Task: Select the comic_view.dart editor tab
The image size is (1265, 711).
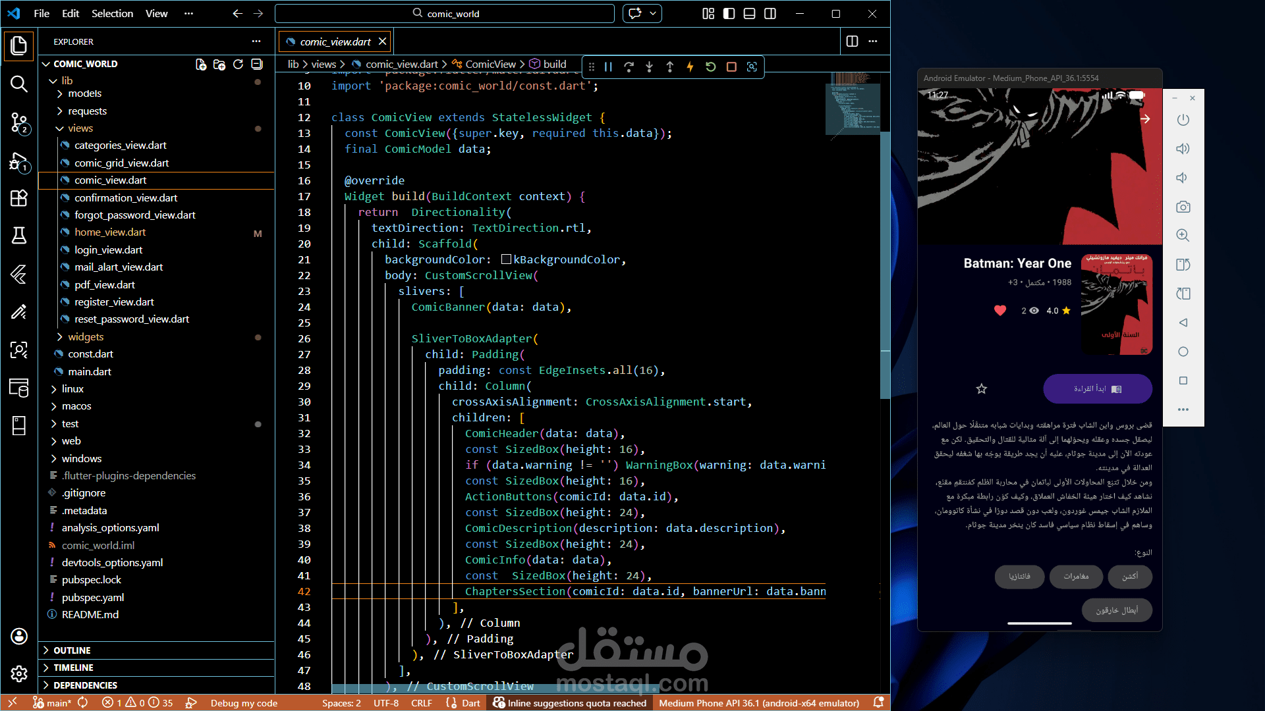Action: [335, 41]
